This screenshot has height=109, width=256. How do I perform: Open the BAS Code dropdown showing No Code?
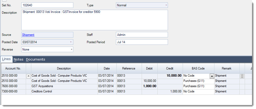click(x=212, y=76)
